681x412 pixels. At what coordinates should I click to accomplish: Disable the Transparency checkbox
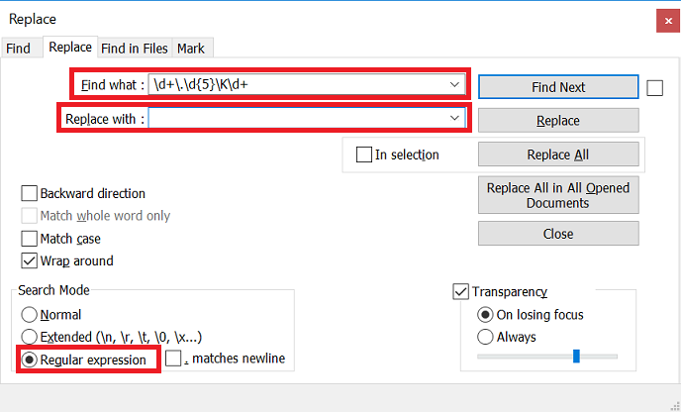pyautogui.click(x=460, y=291)
